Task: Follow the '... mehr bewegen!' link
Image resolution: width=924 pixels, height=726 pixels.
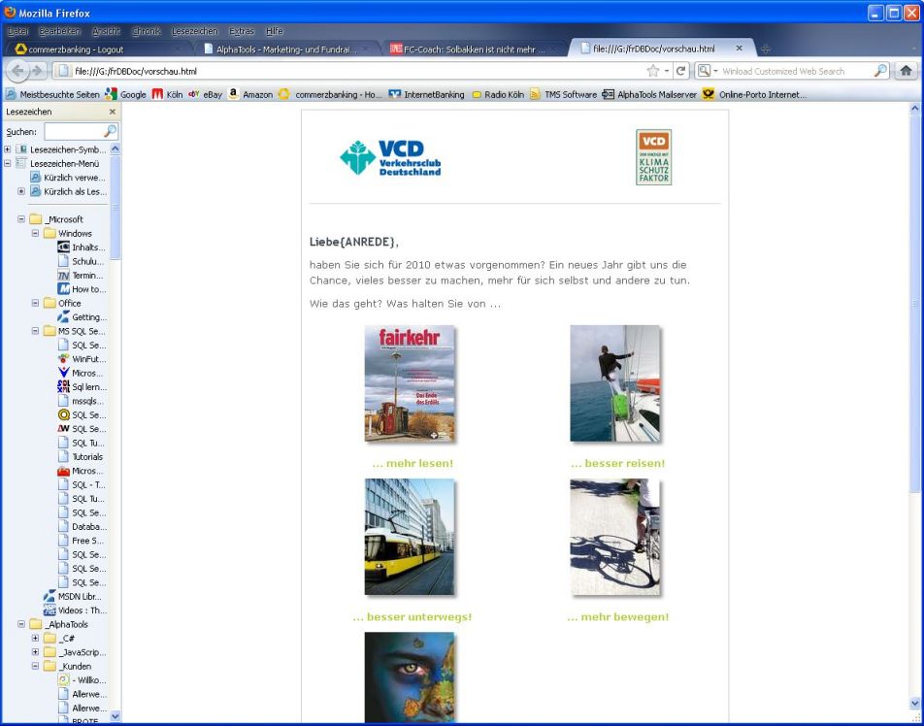Action: click(617, 617)
